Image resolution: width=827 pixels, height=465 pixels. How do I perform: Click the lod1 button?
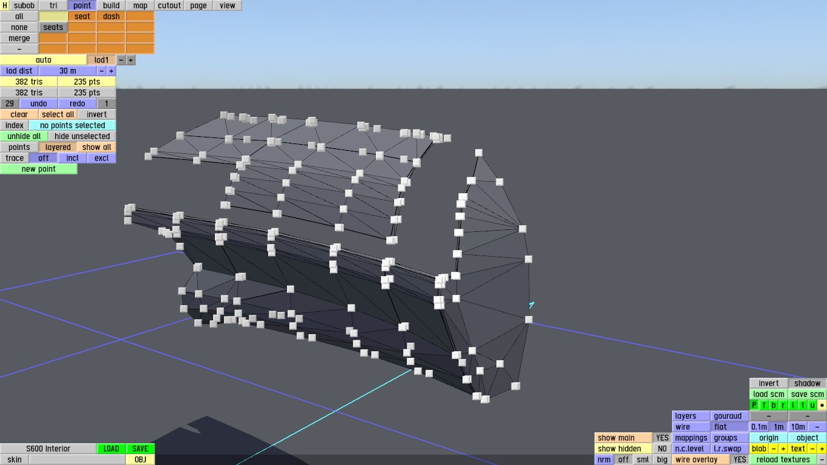(102, 60)
